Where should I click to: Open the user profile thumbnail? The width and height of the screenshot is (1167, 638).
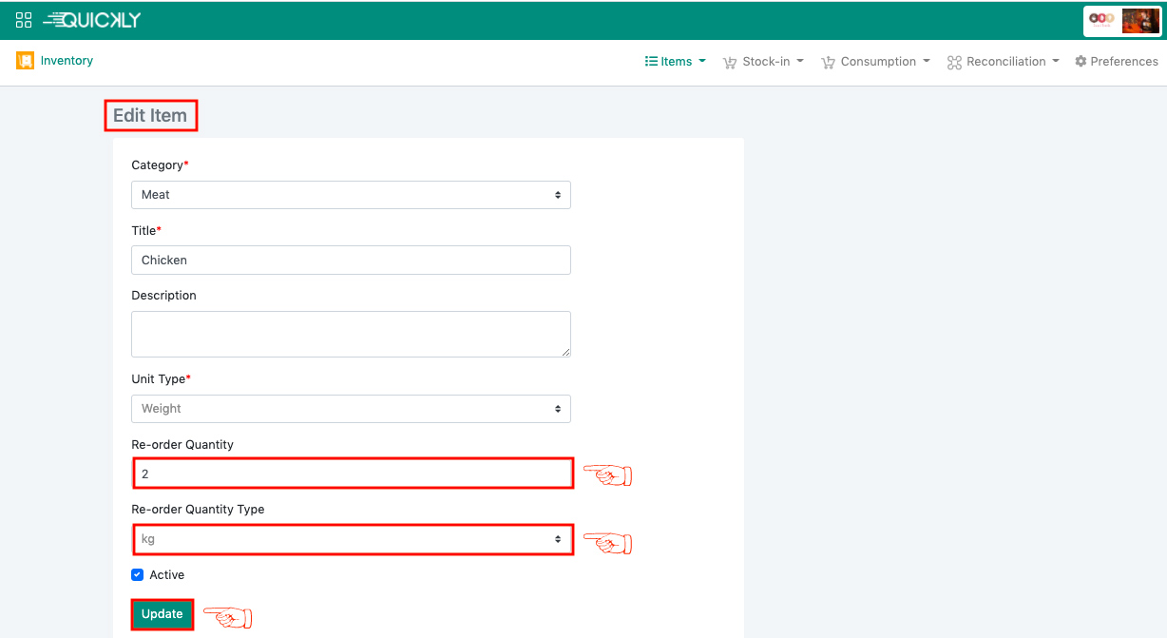pos(1139,21)
